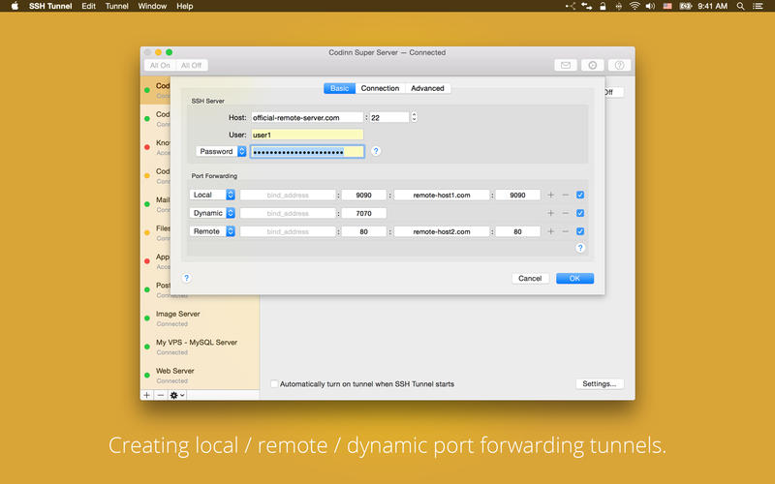
Task: Open the Password authentication dropdown
Action: (x=221, y=152)
